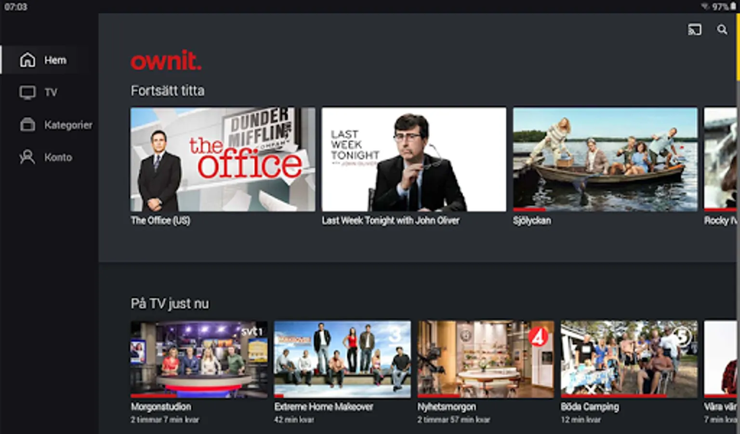Check the battery status icon
Screen dimensions: 740x434
pos(733,6)
